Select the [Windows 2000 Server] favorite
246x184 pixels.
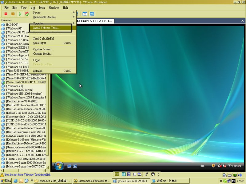click(20, 90)
